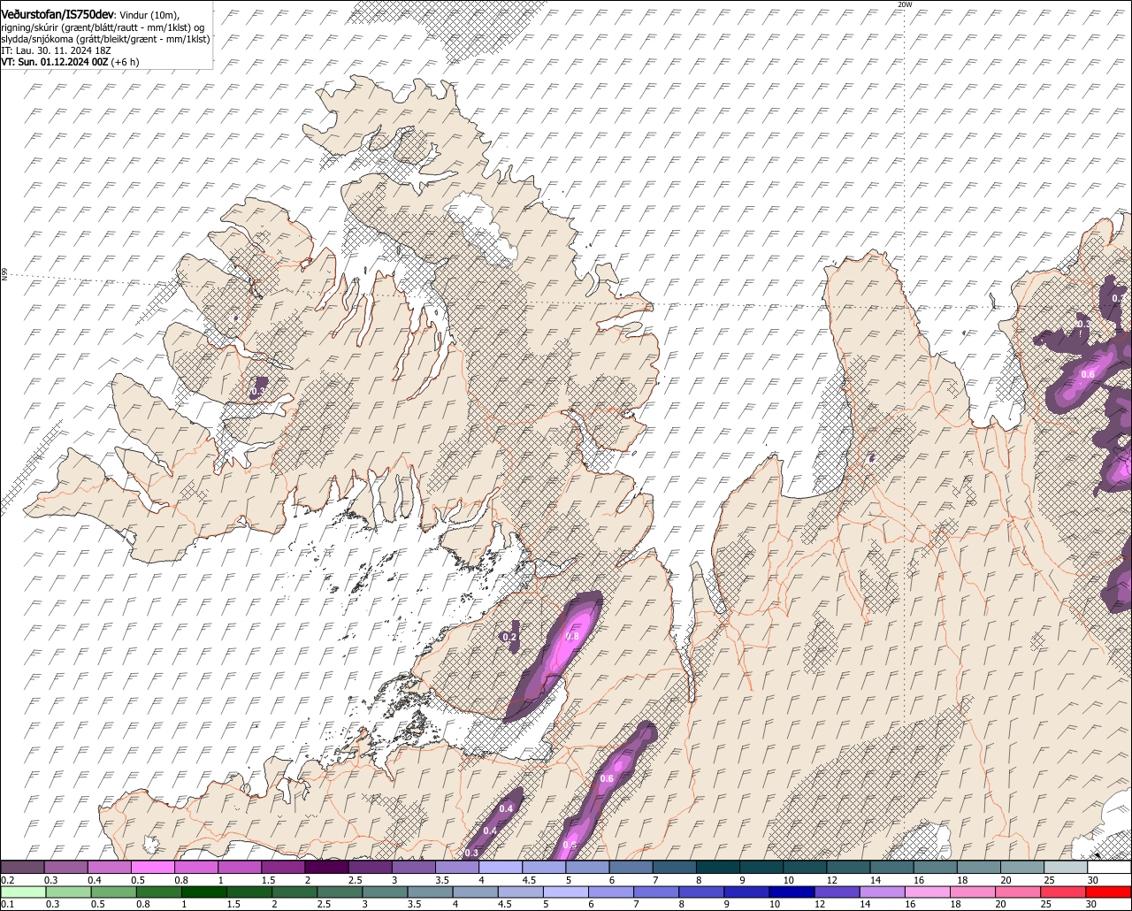Click the 12 label under the upper legend
The height and width of the screenshot is (911, 1132).
point(832,880)
